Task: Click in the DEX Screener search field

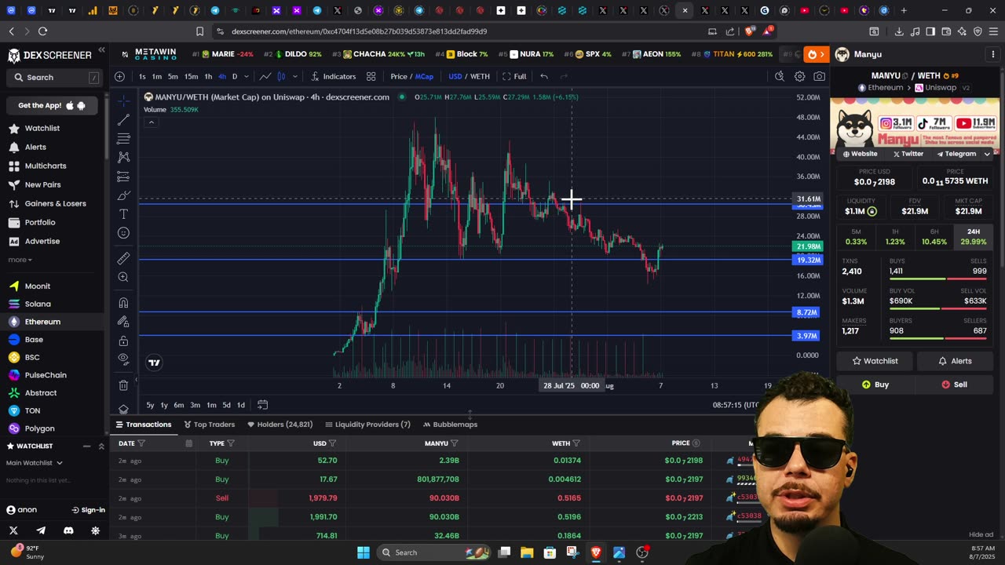Action: coord(55,78)
